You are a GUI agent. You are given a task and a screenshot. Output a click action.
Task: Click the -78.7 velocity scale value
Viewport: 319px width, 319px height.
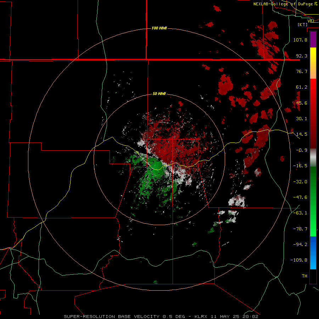click(x=300, y=229)
